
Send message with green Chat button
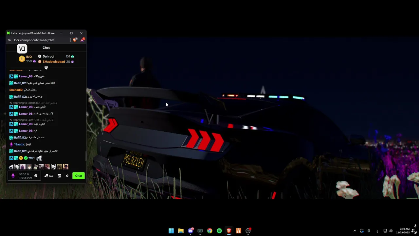tap(79, 176)
